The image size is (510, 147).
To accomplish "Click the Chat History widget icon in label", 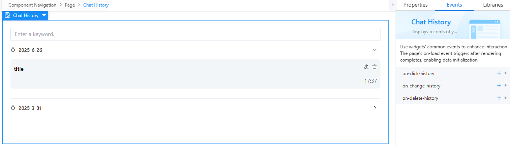I will click(x=7, y=15).
